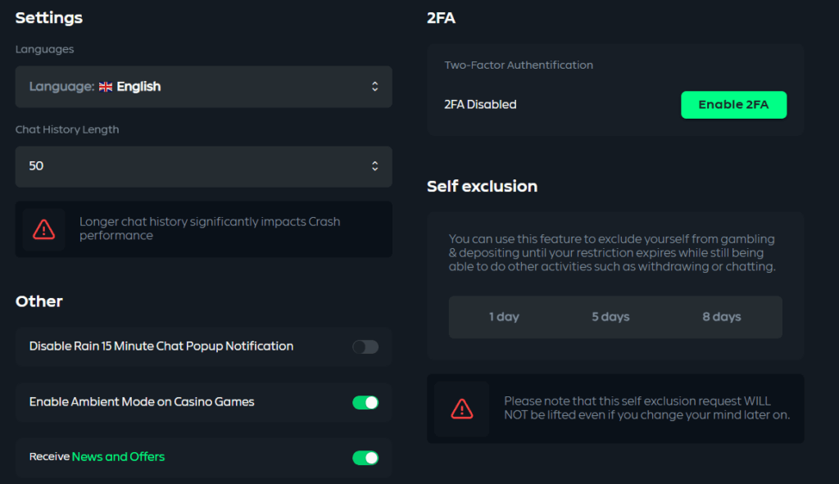Choose 5 days self exclusion period
Screen dimensions: 839x484
coord(610,317)
